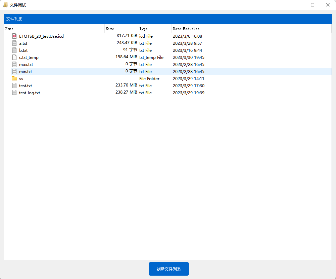Sort the file list by Name column
This screenshot has width=336, height=279.
click(x=54, y=29)
